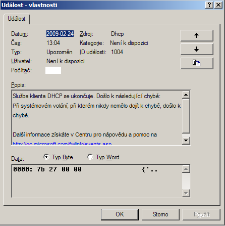This screenshot has height=226, width=225.
Task: Click Uživatel value Není k dispozici
Action: (66, 61)
